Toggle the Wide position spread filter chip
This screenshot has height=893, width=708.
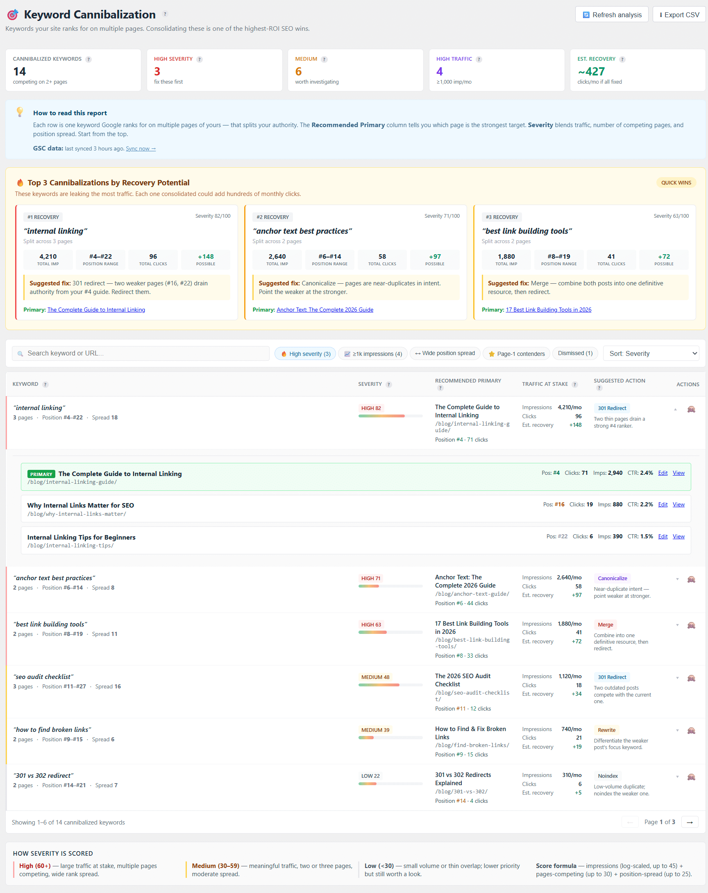445,353
